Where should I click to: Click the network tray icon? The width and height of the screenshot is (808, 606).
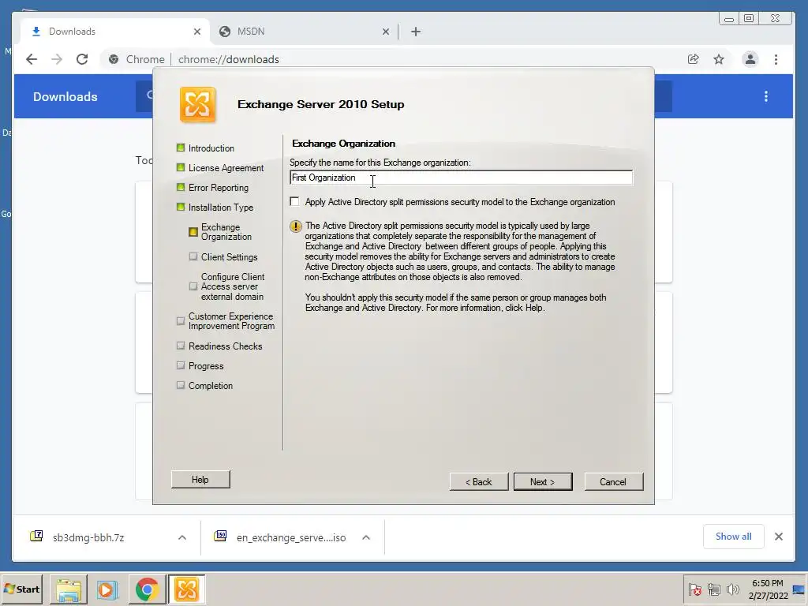click(x=714, y=589)
